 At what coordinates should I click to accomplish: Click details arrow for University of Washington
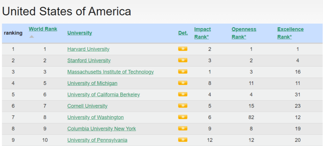(183, 117)
